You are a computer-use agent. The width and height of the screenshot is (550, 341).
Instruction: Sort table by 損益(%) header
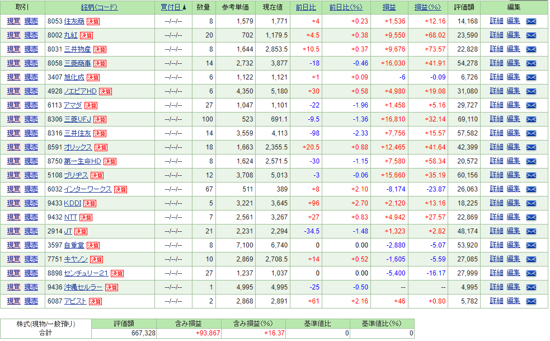(x=427, y=7)
